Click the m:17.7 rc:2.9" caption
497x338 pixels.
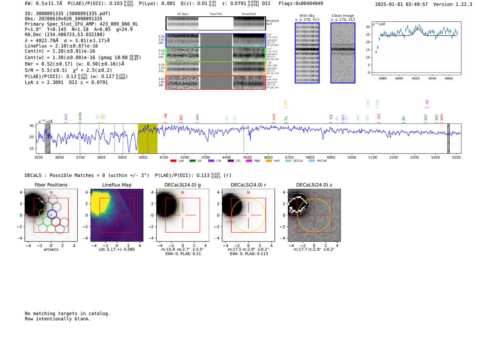314,249
